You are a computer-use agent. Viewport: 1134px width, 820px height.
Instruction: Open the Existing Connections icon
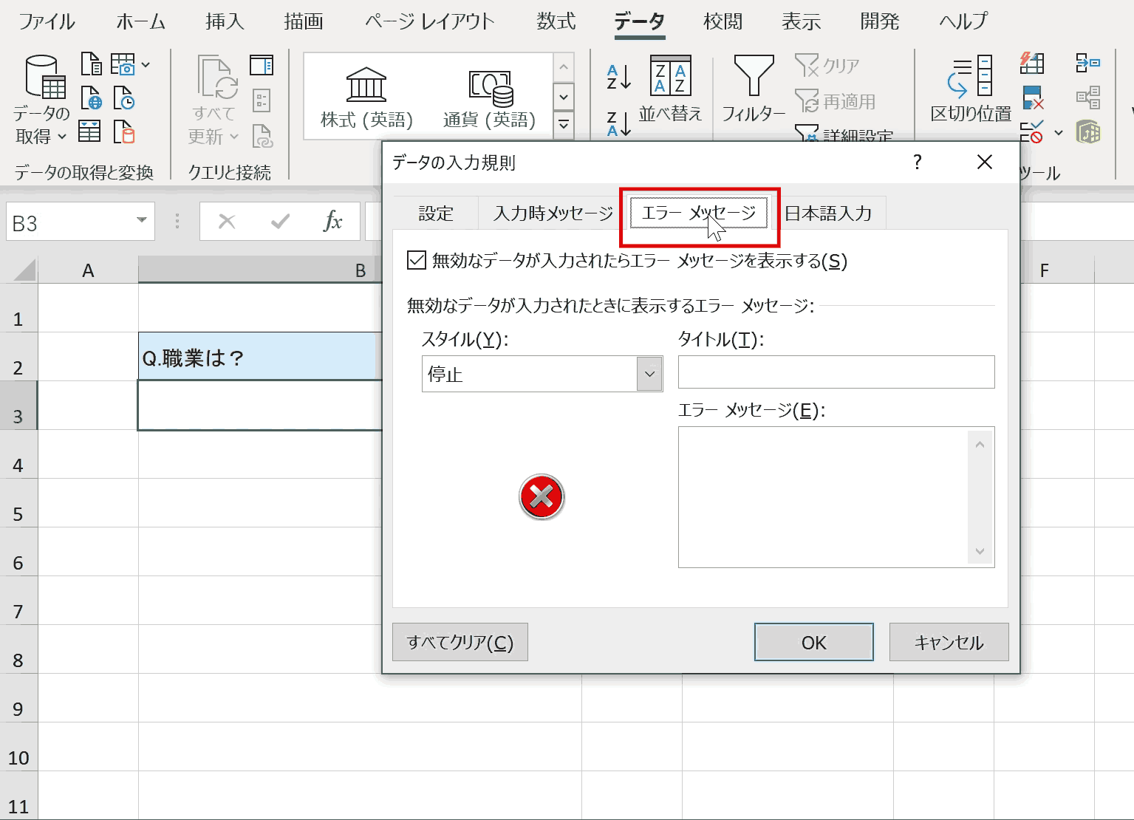(x=124, y=132)
